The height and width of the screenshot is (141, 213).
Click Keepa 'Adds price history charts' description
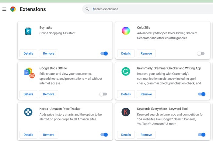point(71,117)
